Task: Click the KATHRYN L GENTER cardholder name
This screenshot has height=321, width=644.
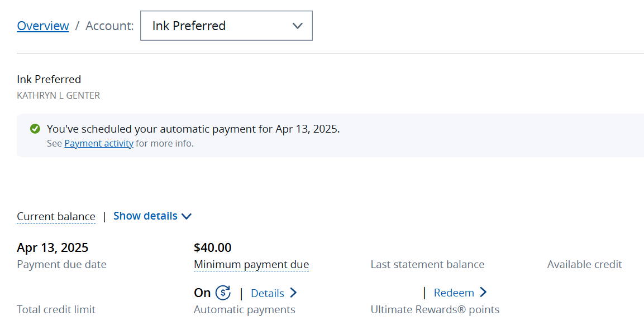Action: point(58,95)
